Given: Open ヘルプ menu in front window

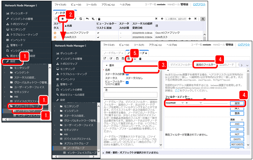Looking at the screenshot, I should (x=172, y=45).
